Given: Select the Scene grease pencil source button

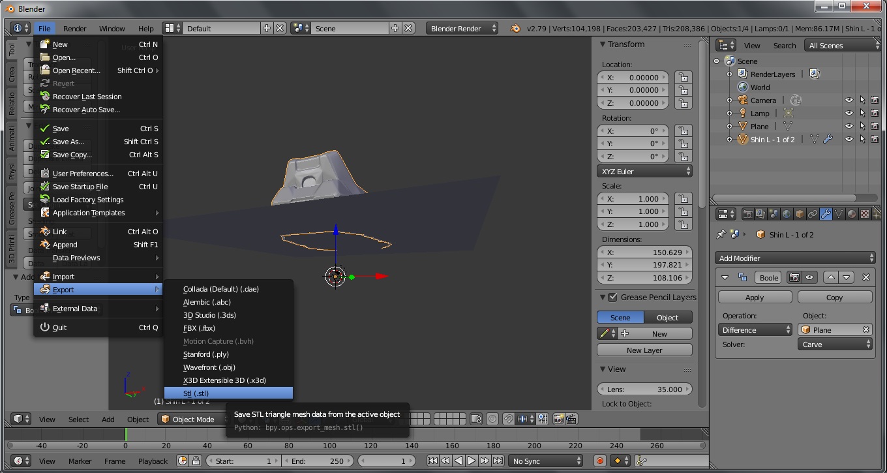Looking at the screenshot, I should pos(620,317).
